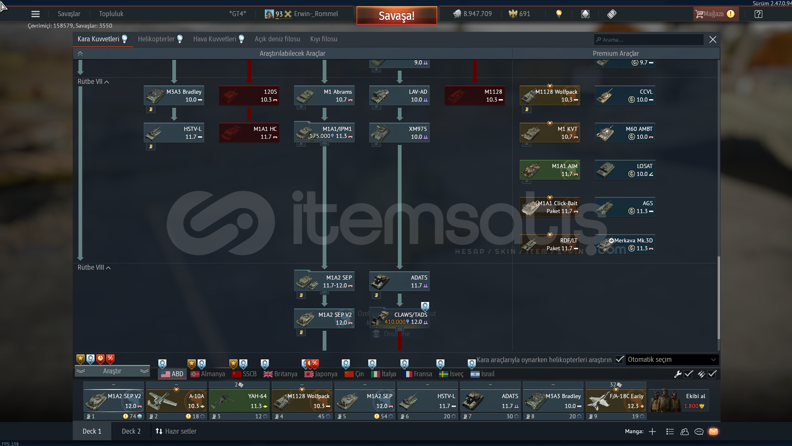
Task: Open the chat bubble icon
Action: click(699, 432)
